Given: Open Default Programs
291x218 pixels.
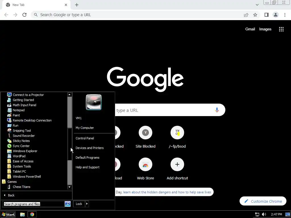Looking at the screenshot, I should pos(88,158).
